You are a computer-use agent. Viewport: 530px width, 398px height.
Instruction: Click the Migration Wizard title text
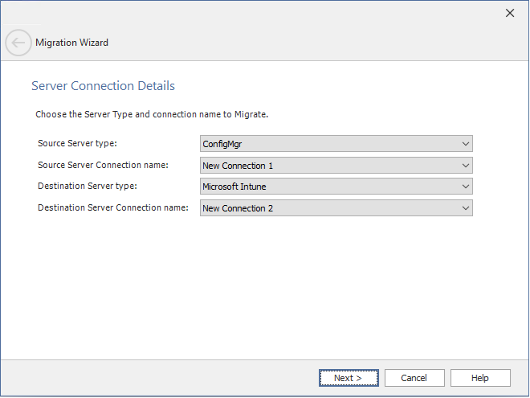(72, 43)
